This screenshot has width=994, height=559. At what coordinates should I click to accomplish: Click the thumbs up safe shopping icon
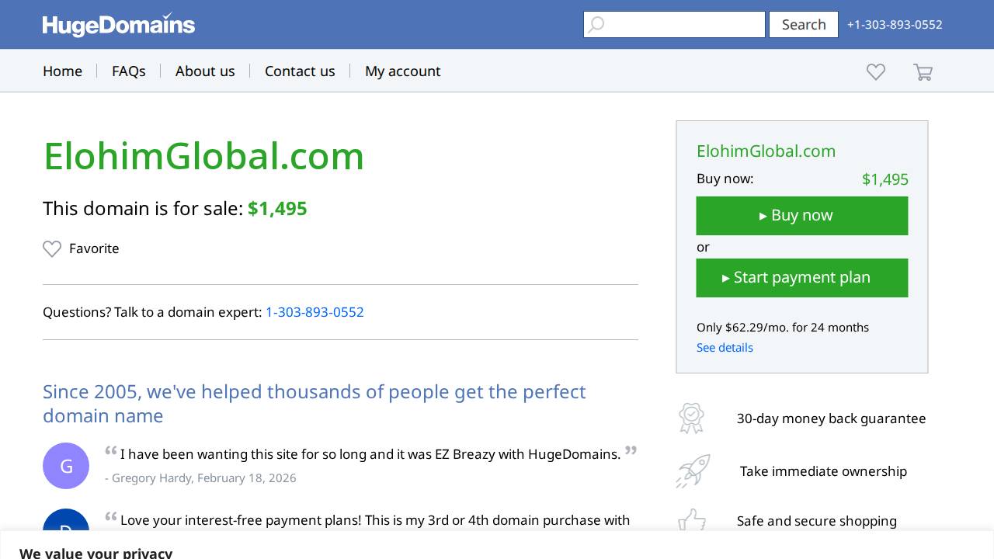click(x=691, y=521)
